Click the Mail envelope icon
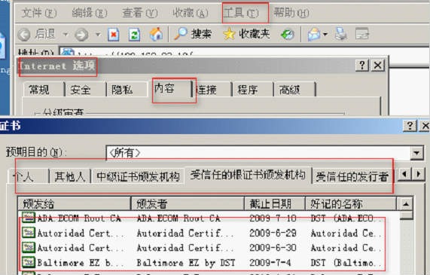Viewport: 430px width, 275px height. (x=314, y=35)
